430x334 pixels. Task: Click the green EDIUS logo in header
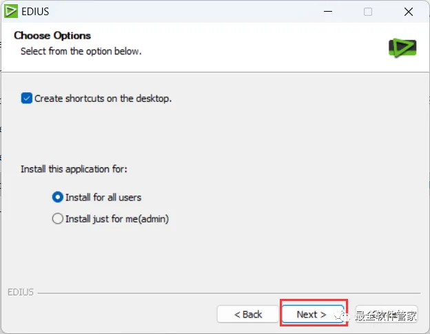point(402,47)
